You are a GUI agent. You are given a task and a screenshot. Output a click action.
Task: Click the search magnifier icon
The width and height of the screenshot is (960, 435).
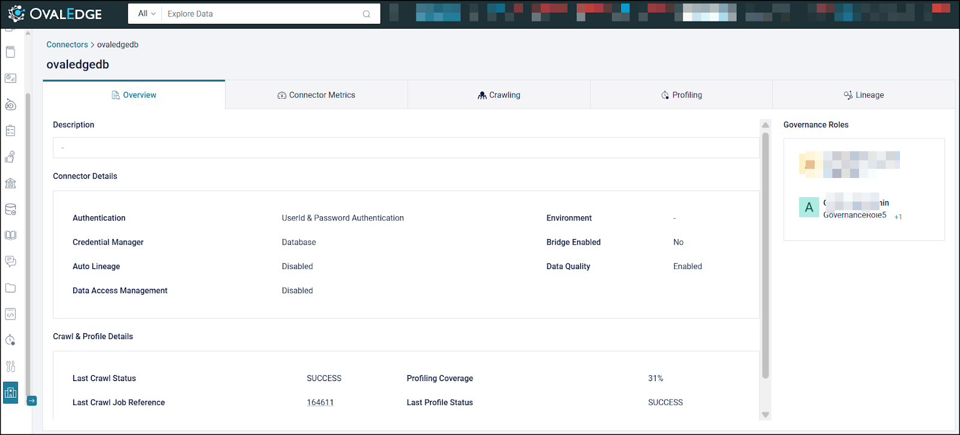coord(367,14)
